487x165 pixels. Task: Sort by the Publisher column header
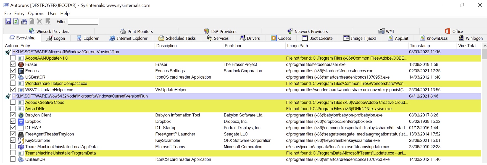(x=254, y=46)
